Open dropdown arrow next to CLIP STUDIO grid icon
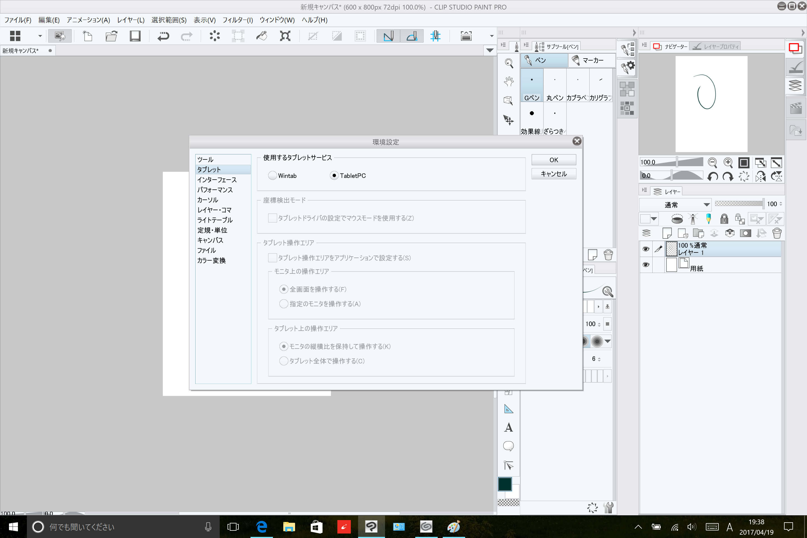Screen dimensions: 807x538 tap(40, 36)
